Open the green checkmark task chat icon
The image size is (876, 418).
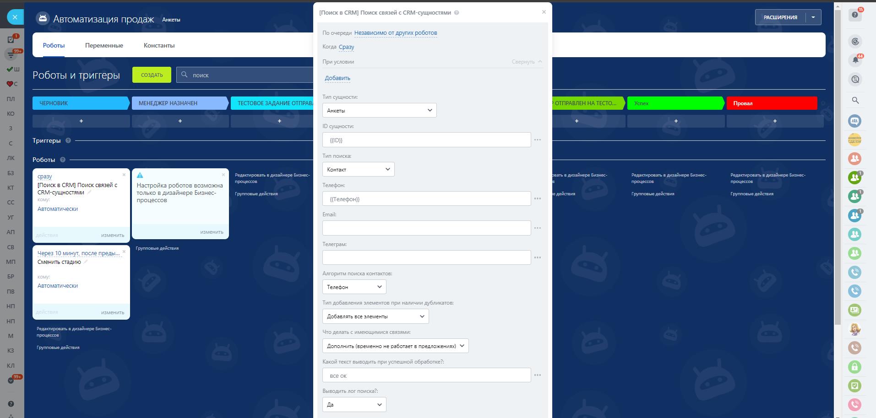pos(854,386)
